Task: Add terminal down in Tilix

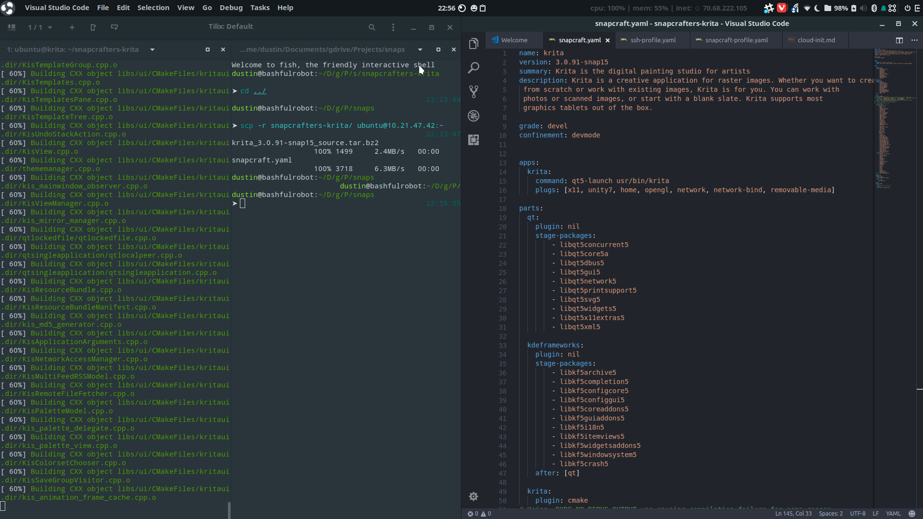Action: (x=114, y=27)
